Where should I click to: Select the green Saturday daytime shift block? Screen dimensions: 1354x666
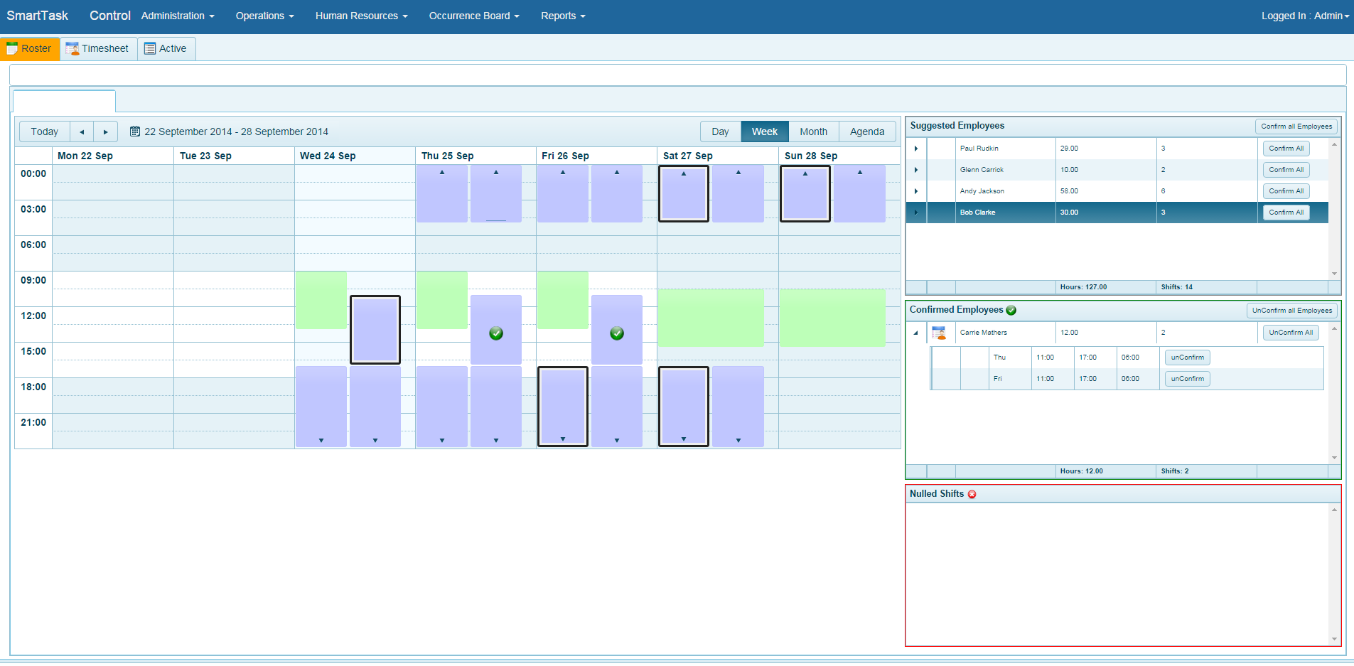click(710, 318)
